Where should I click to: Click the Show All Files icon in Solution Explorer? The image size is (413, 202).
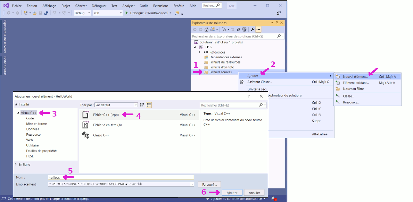[x=244, y=30]
